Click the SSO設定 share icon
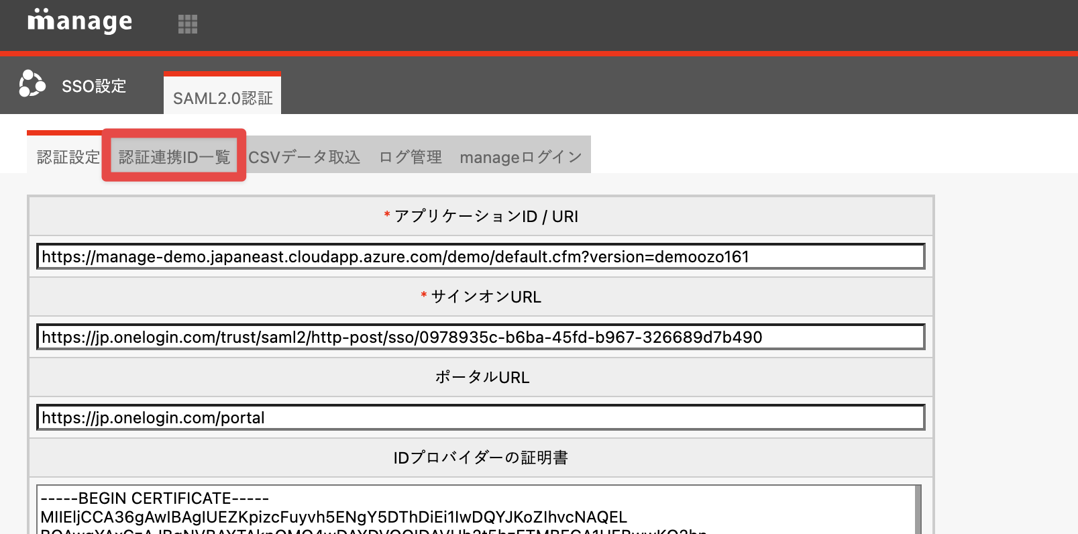The image size is (1078, 534). coord(32,84)
